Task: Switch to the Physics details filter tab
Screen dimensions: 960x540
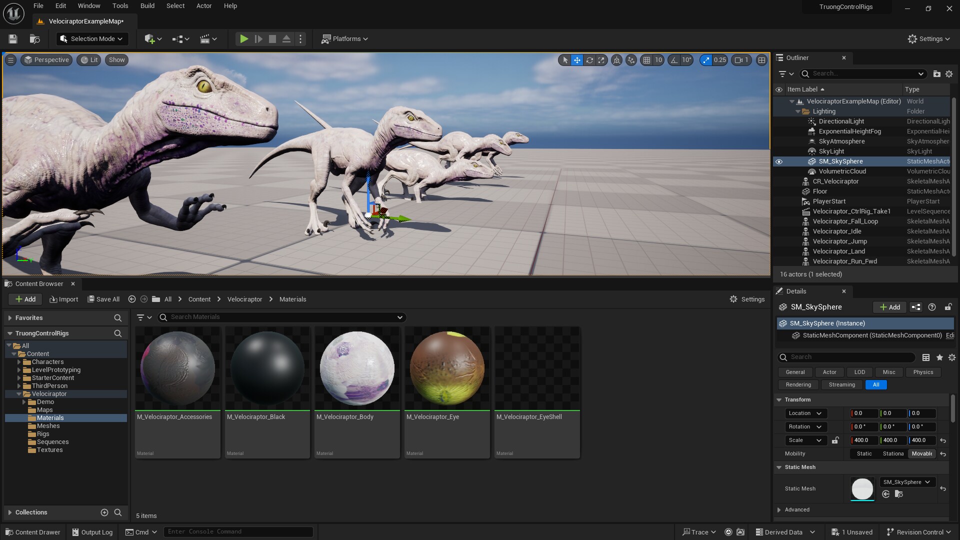Action: [x=922, y=372]
